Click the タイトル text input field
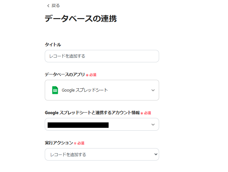Viewport: 228px width, 172px height. [102, 56]
